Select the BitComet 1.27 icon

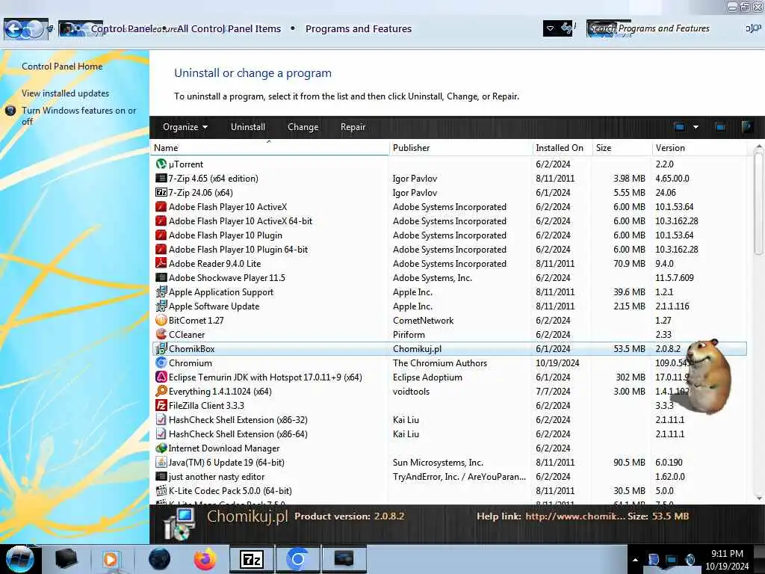(161, 320)
